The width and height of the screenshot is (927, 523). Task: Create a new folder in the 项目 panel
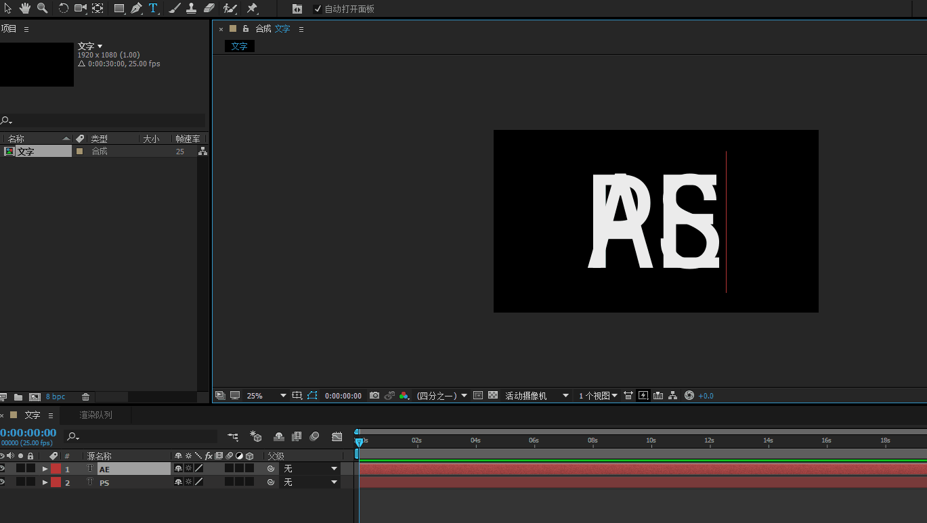click(18, 396)
